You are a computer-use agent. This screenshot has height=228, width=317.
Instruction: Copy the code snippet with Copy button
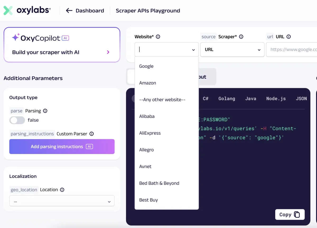[290, 215]
